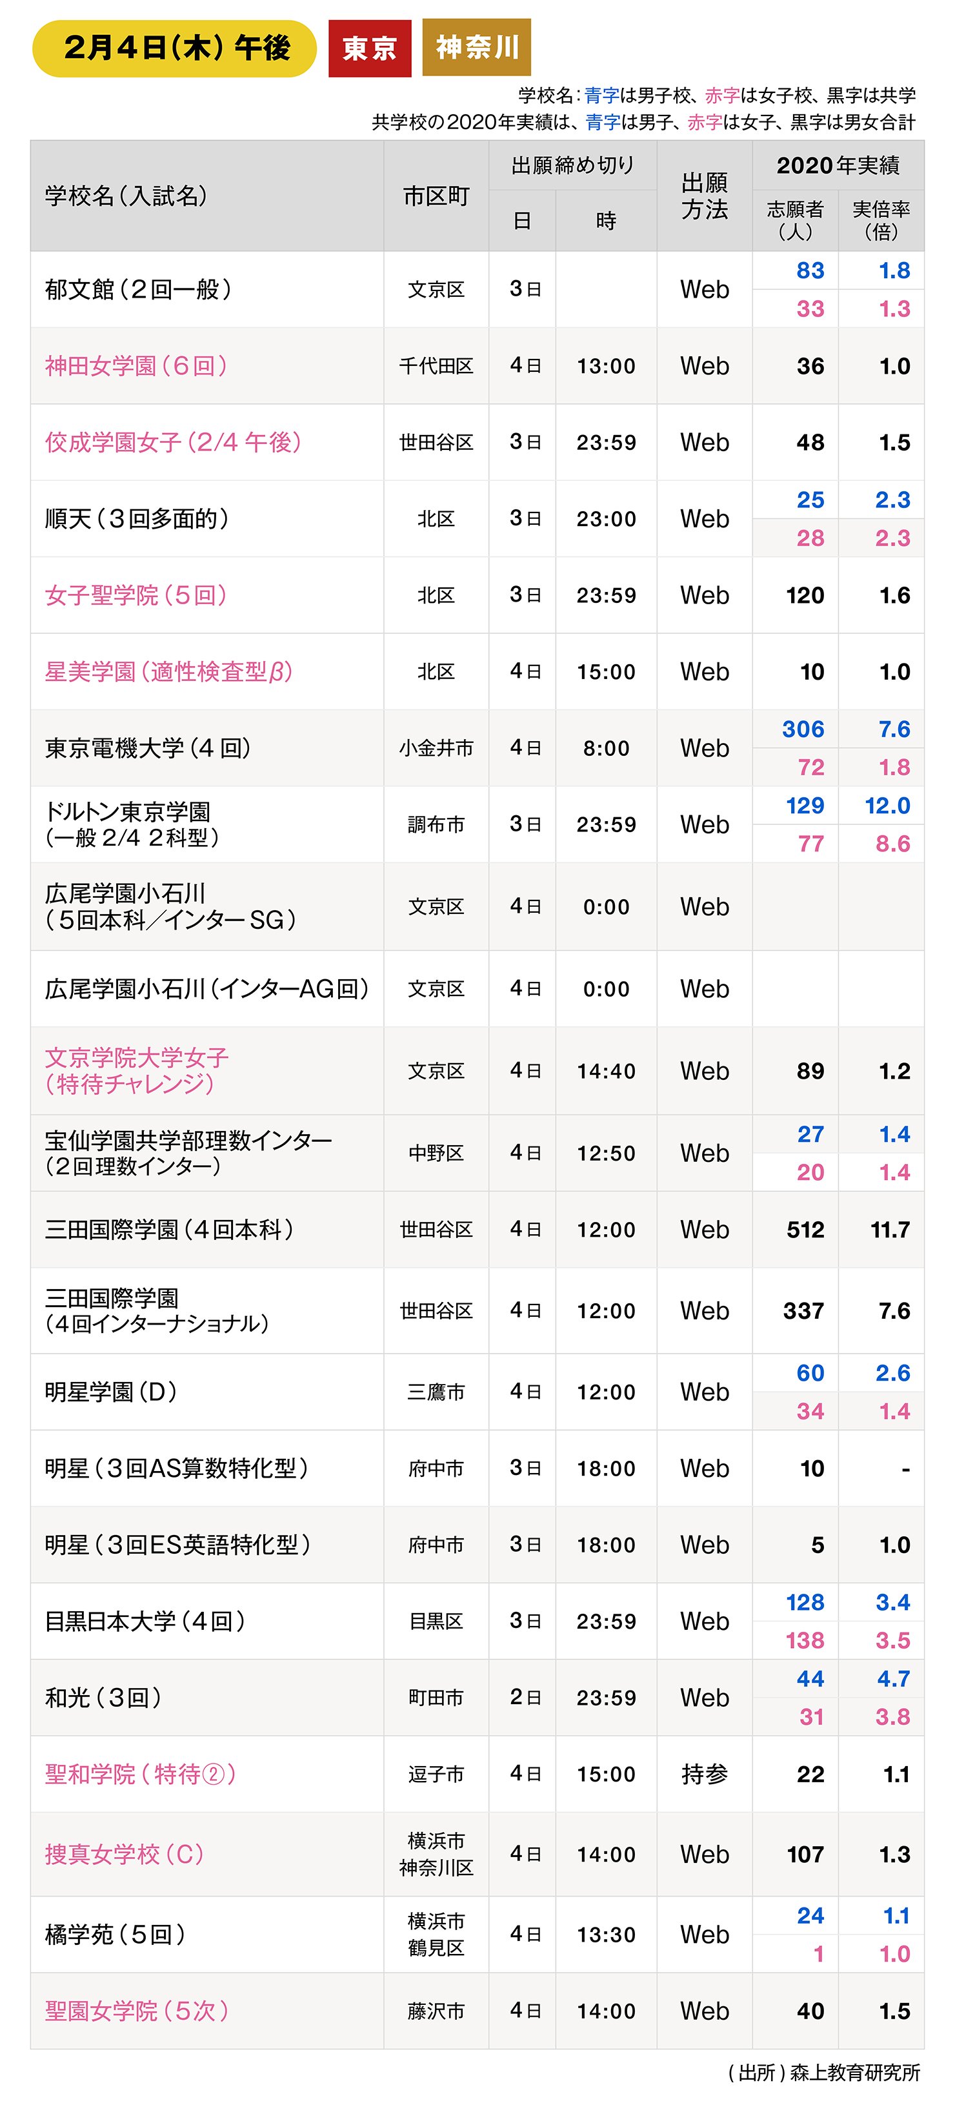Click 佼成学園女子(2/4 午後) entry
Viewport: 955px width, 2105px height.
[174, 442]
